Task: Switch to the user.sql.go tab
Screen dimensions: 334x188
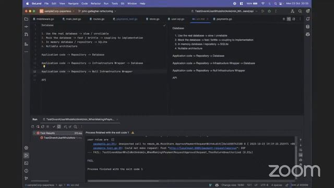Action: pos(176,19)
